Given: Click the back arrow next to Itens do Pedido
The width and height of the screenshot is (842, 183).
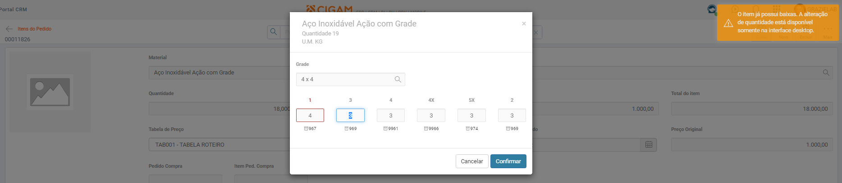Looking at the screenshot, I should pos(9,29).
